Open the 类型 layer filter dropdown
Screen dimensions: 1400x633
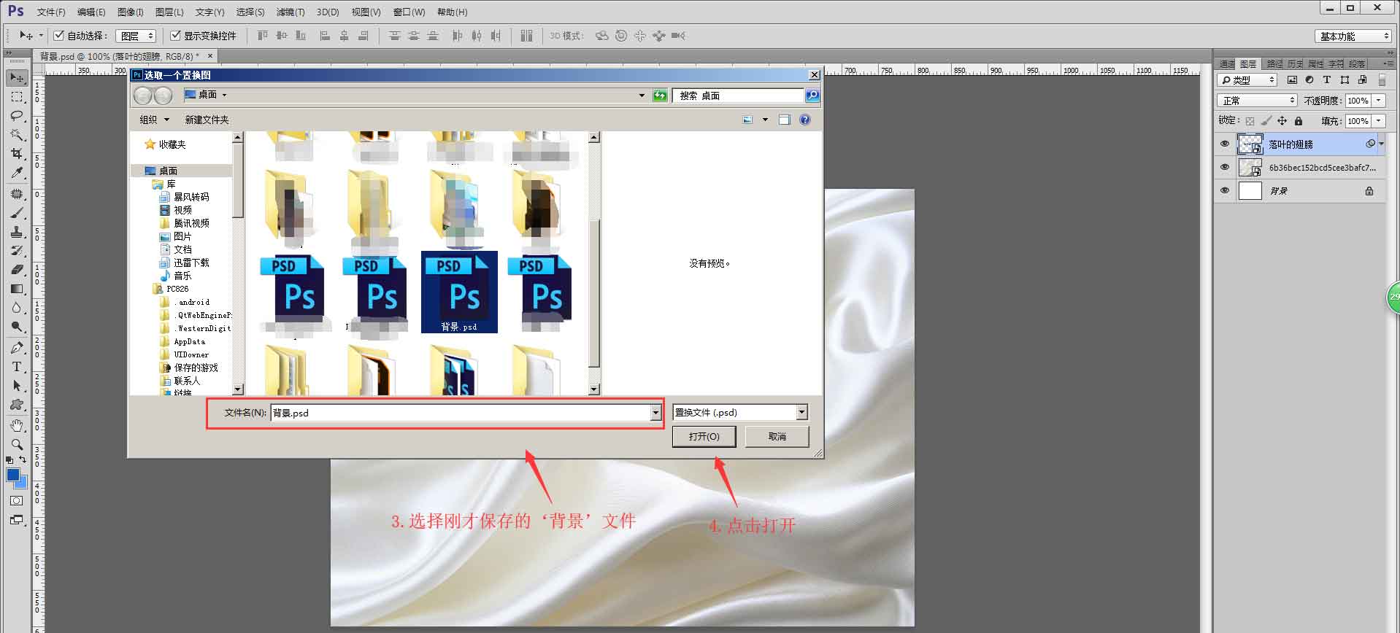pos(1247,79)
